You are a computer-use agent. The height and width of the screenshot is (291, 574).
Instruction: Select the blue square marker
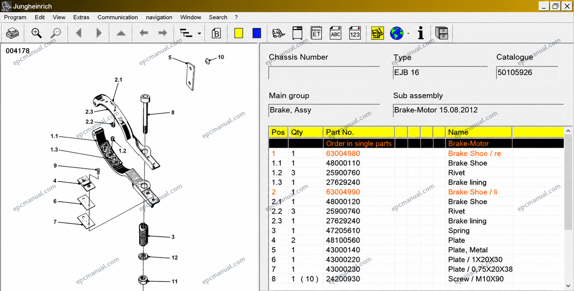[x=257, y=33]
